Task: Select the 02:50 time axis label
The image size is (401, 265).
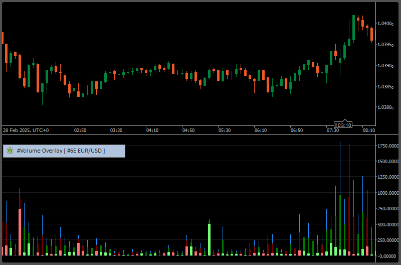Action: [x=80, y=130]
